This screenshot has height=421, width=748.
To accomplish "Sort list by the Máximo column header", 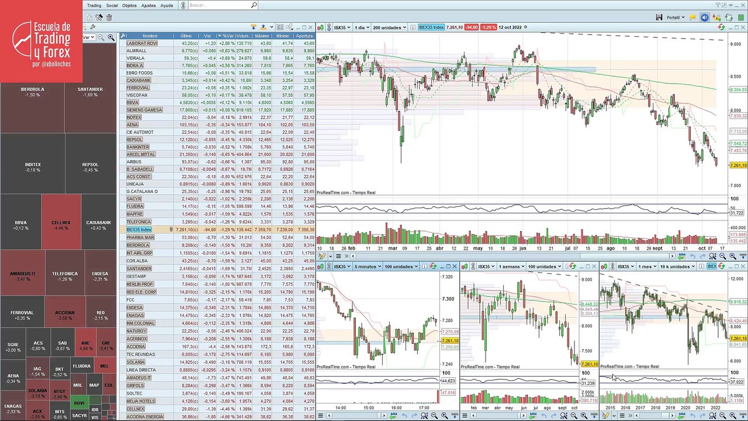I will [262, 36].
